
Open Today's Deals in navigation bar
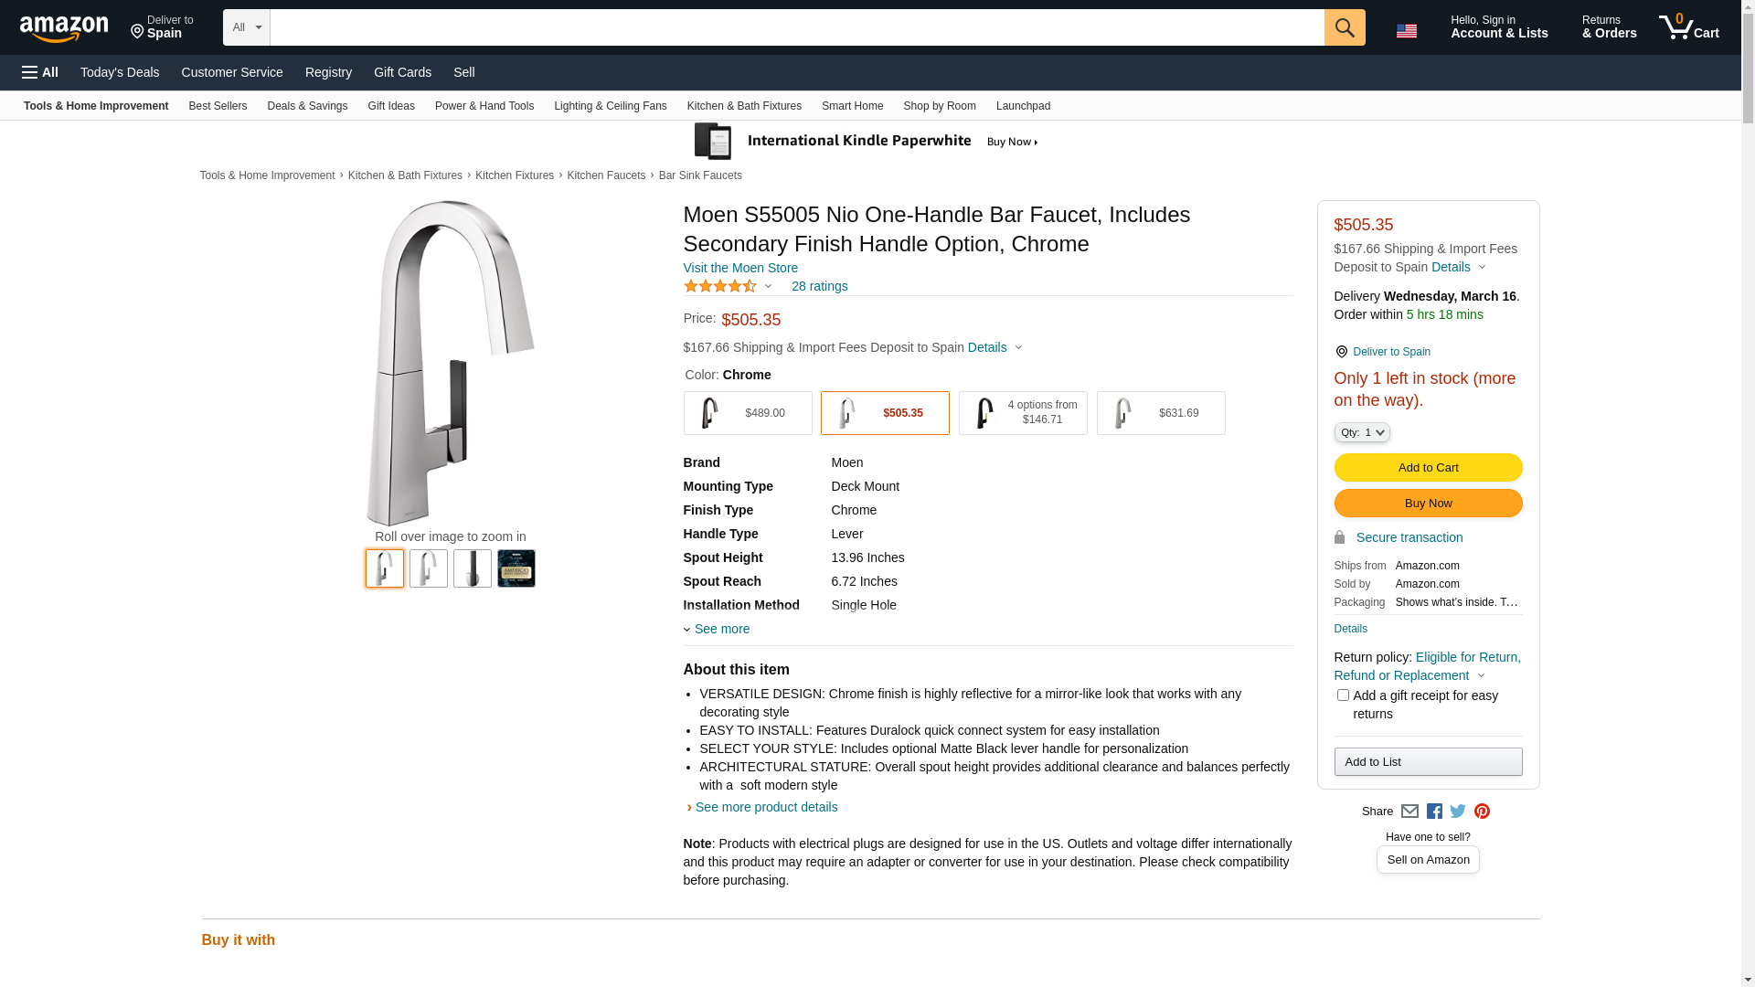pos(120,72)
